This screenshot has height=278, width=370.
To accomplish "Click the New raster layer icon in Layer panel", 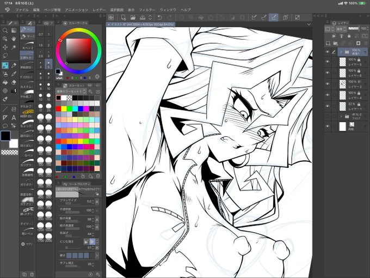I will 328,43.
